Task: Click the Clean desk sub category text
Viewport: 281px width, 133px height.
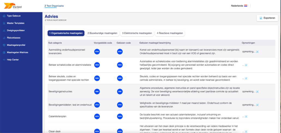Action: [x=55, y=131]
